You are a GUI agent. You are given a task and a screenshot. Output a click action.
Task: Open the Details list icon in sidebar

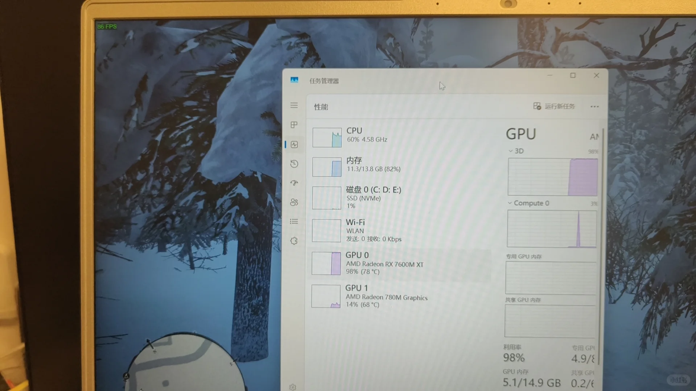coord(294,221)
